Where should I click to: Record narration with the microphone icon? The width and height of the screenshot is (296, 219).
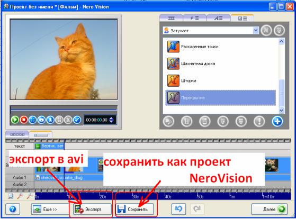pos(50,120)
